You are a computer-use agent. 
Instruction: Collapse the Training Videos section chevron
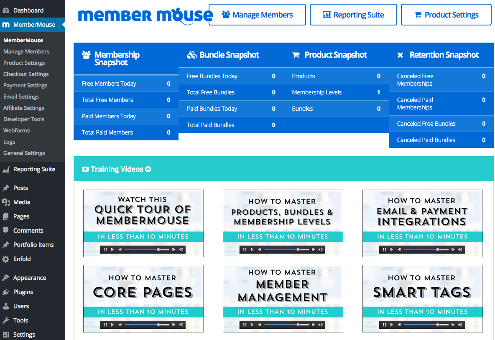coord(148,169)
